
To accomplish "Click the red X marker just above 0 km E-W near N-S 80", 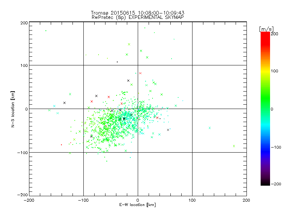I will [140, 73].
